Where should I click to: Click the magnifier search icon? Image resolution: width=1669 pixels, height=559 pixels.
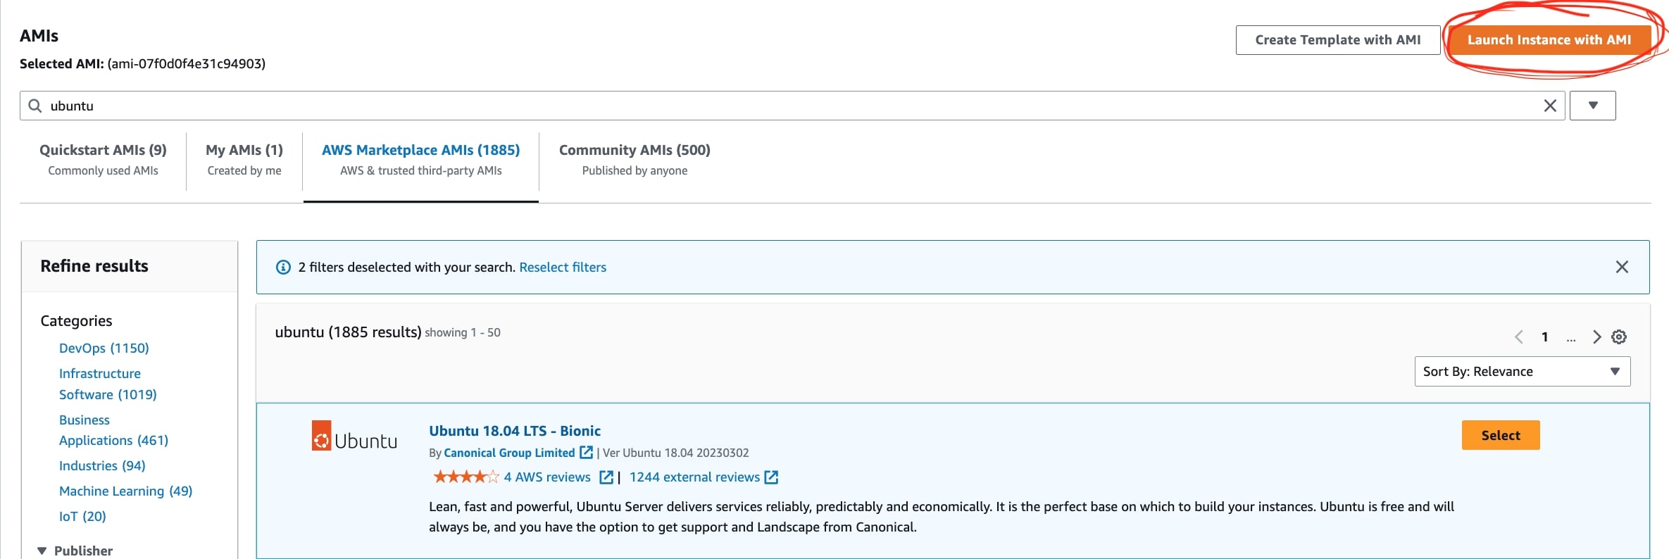click(35, 106)
